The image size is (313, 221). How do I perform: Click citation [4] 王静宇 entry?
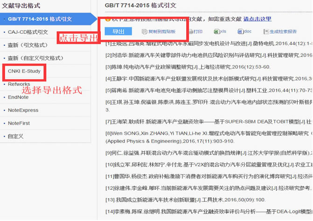(209, 79)
